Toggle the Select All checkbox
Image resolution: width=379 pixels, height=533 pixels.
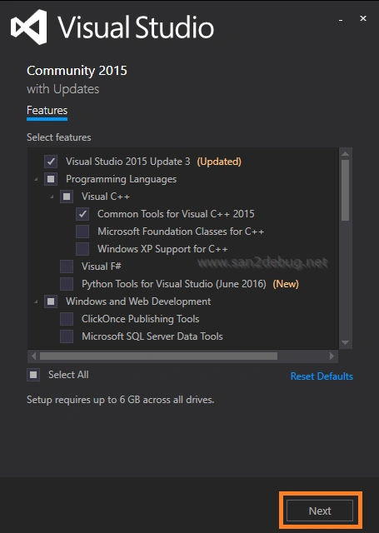33,375
